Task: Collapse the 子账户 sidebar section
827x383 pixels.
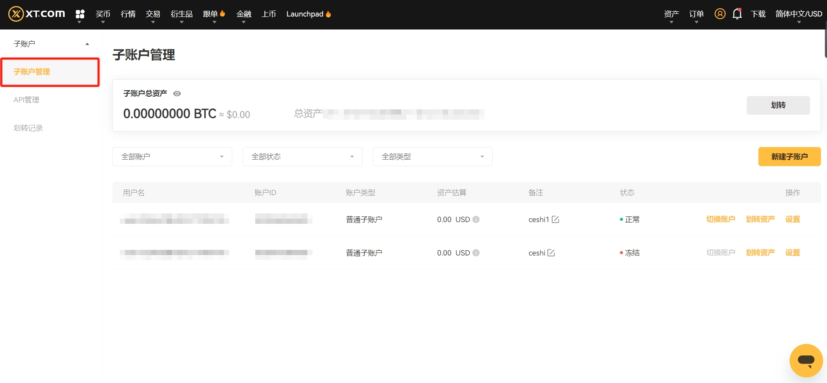Action: point(87,44)
